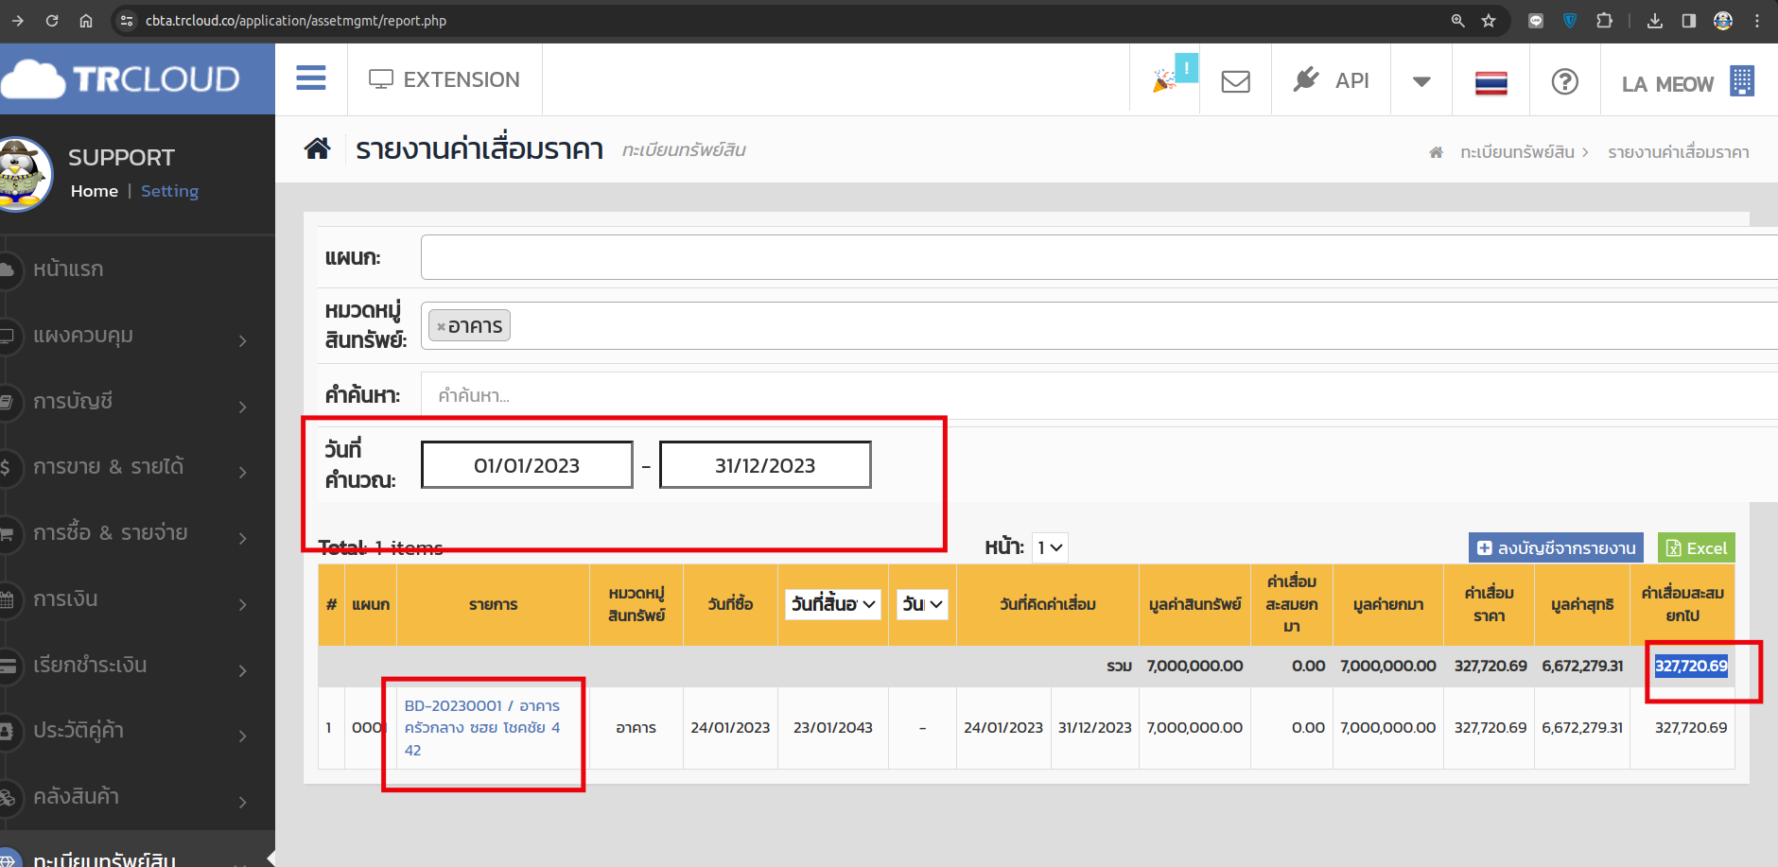Viewport: 1778px width, 867px height.
Task: Click the support user avatar
Action: tap(21, 174)
